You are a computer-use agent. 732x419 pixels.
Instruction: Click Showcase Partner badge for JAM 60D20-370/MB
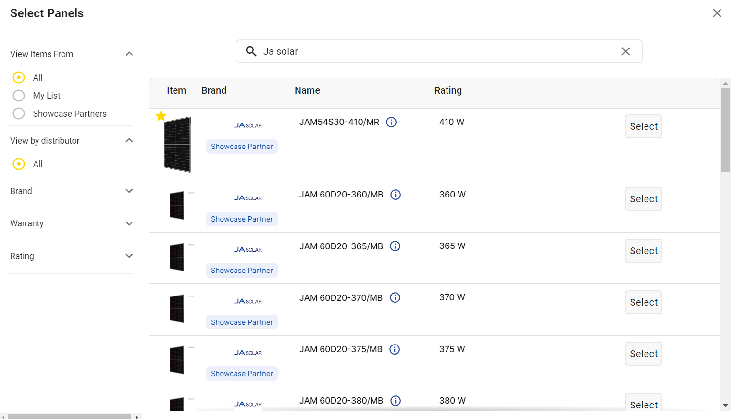242,322
